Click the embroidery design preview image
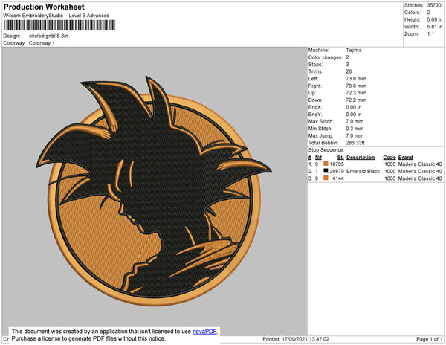Viewport: 446px width, 345px height. pyautogui.click(x=155, y=191)
